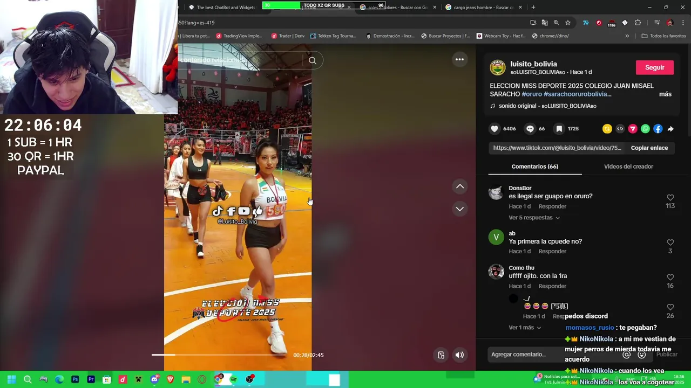Expand 'Ver 5 respuestas' under DonsBor
This screenshot has height=388, width=691.
(x=534, y=218)
